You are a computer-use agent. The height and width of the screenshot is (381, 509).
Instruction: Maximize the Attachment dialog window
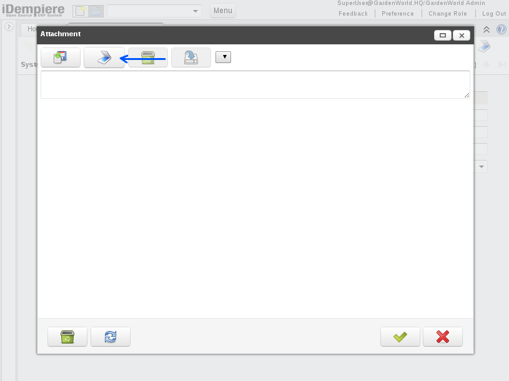[x=443, y=36]
